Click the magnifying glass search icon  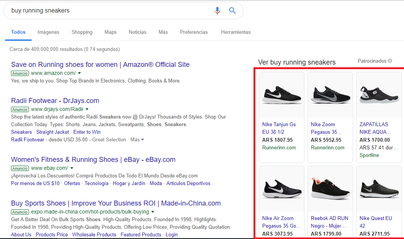(232, 11)
